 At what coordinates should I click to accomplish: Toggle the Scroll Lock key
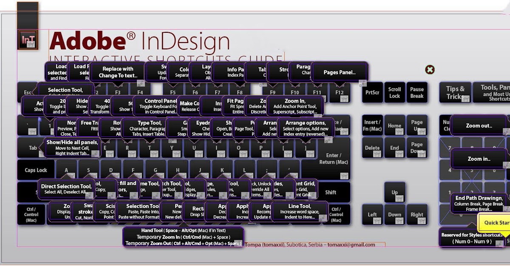tap(394, 92)
